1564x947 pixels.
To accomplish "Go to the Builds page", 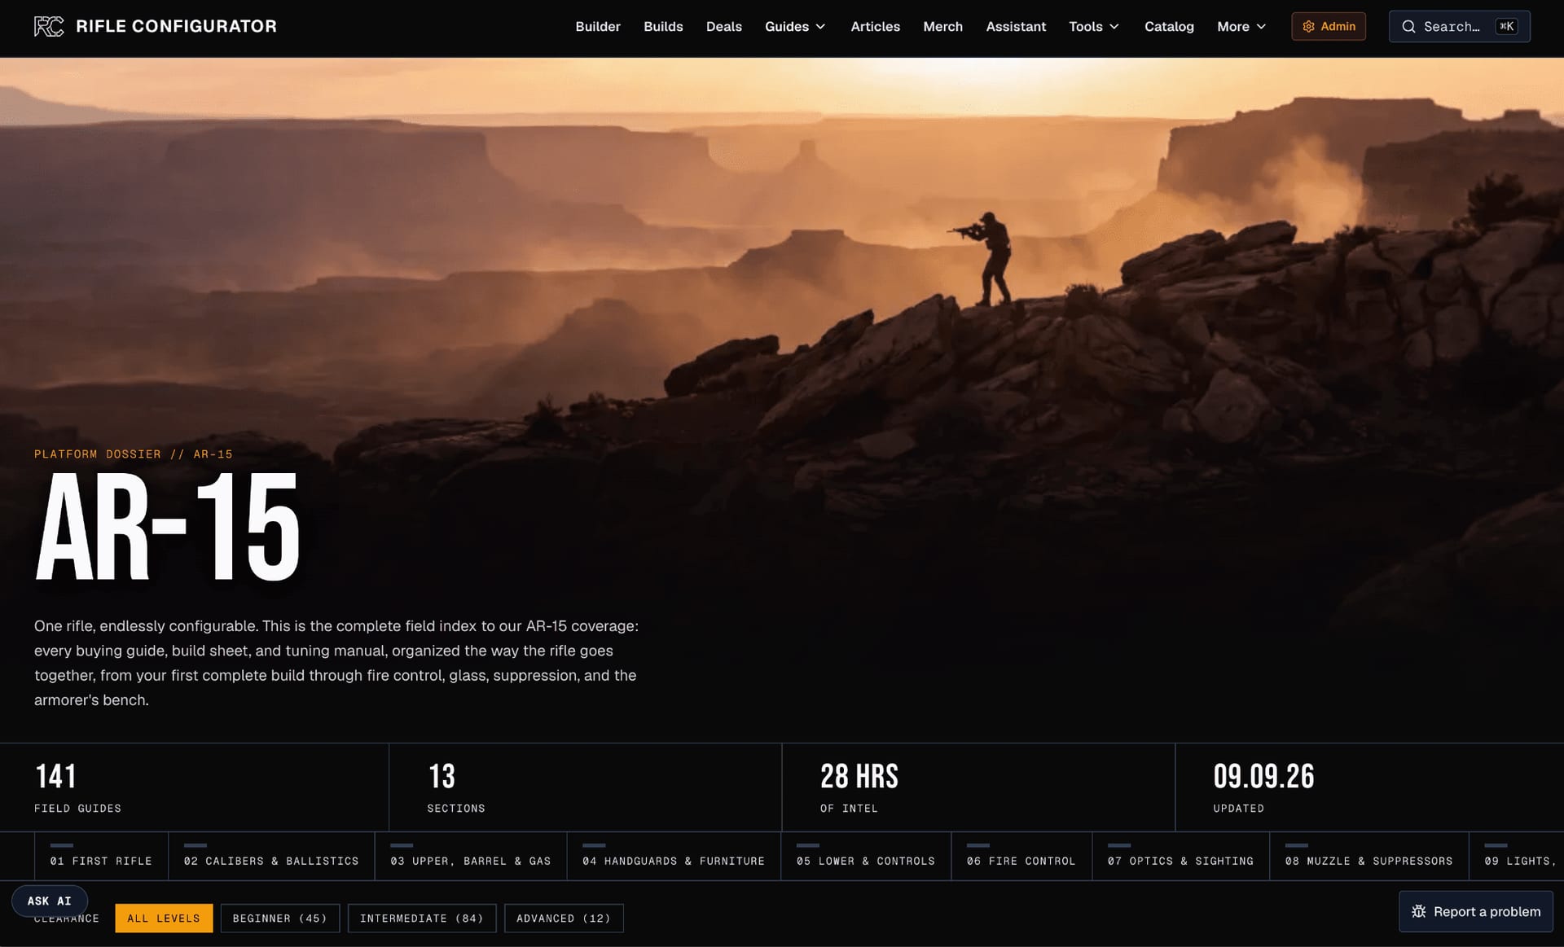I will [663, 27].
